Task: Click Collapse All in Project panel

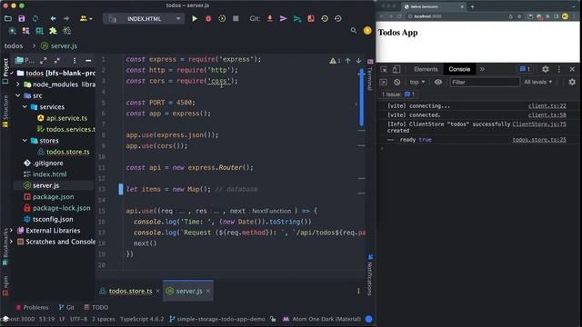Action: coord(57,61)
